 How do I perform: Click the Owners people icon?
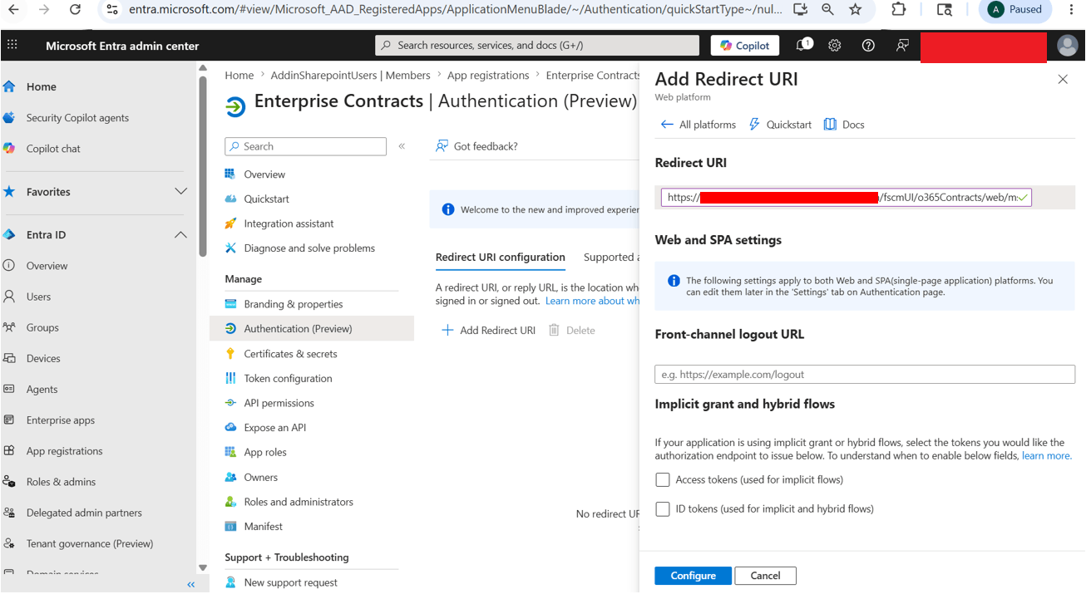(x=230, y=477)
